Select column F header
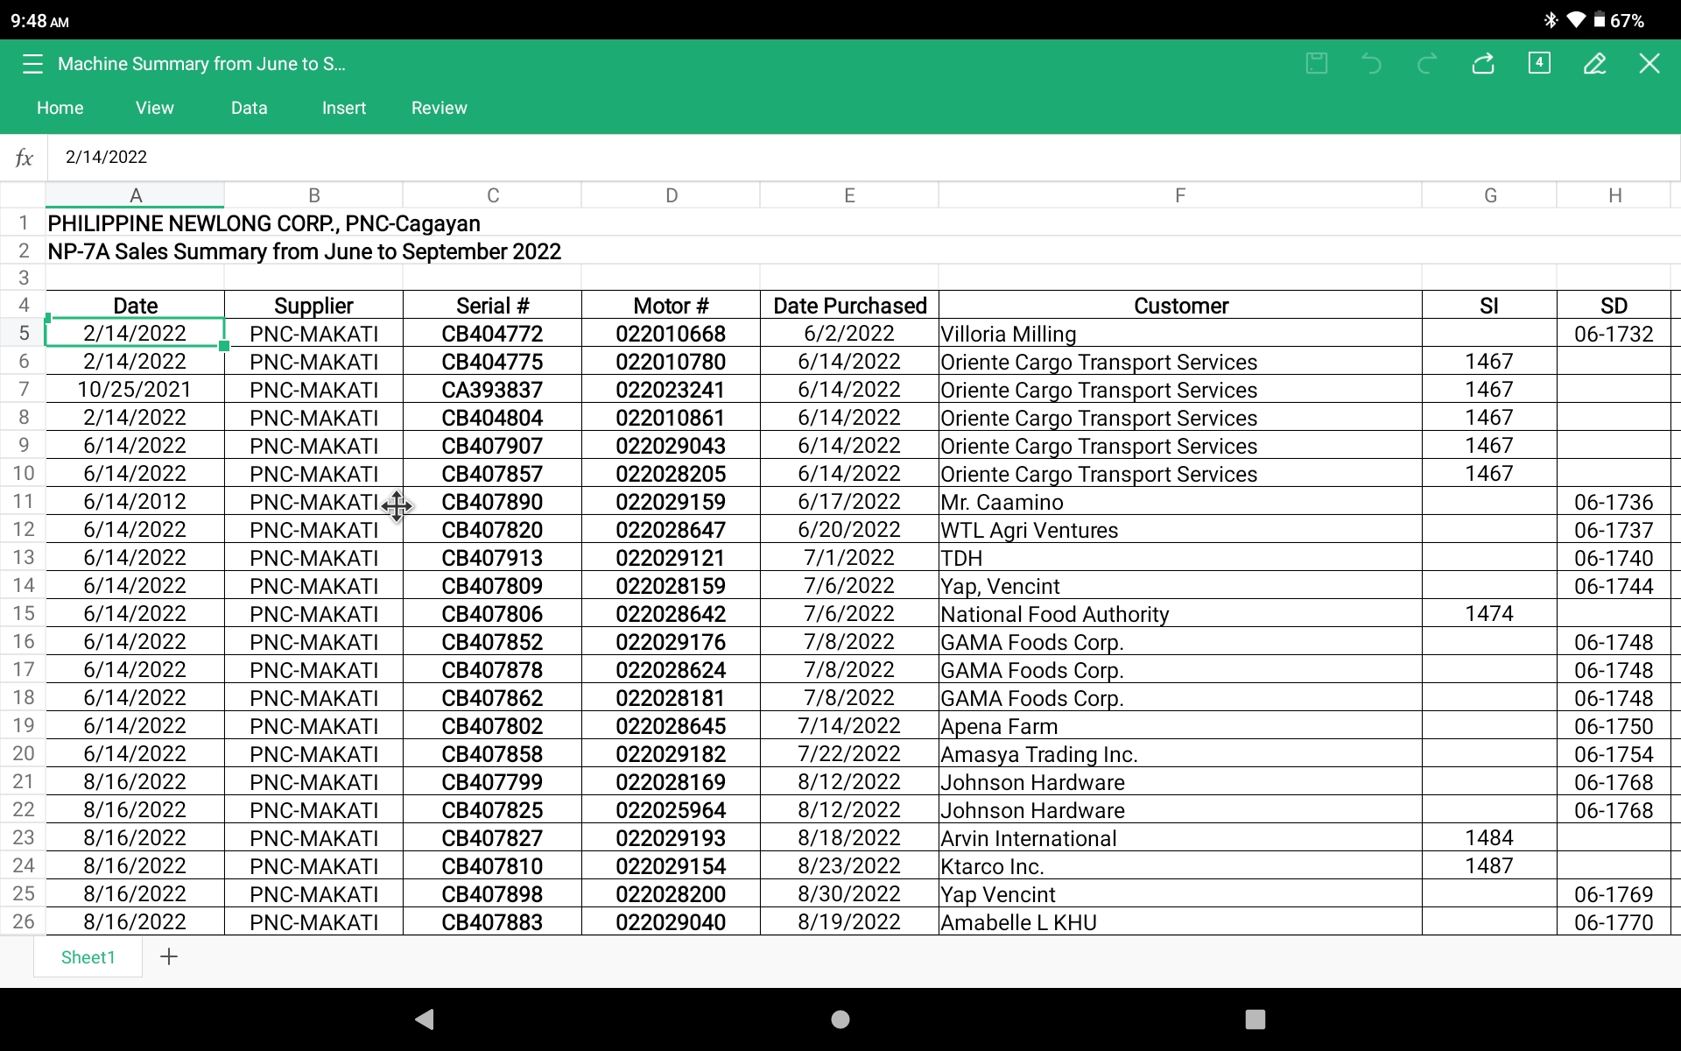The image size is (1681, 1051). (x=1179, y=195)
